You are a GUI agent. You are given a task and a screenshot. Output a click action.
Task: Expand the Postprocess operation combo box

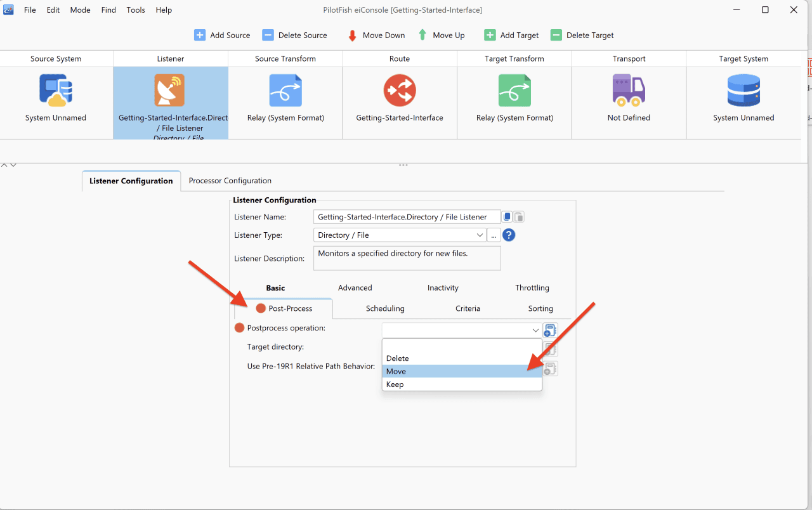[462, 330]
